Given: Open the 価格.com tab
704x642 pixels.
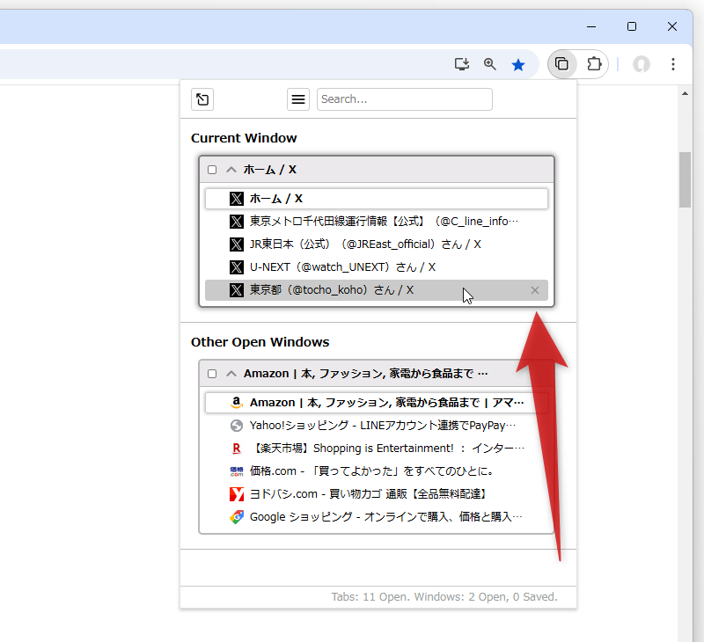Looking at the screenshot, I should click(x=377, y=471).
